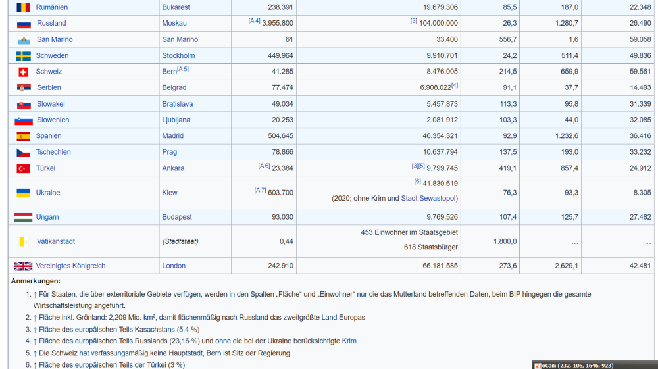The image size is (658, 369).
Task: Open the Slowenien country link
Action: click(53, 120)
